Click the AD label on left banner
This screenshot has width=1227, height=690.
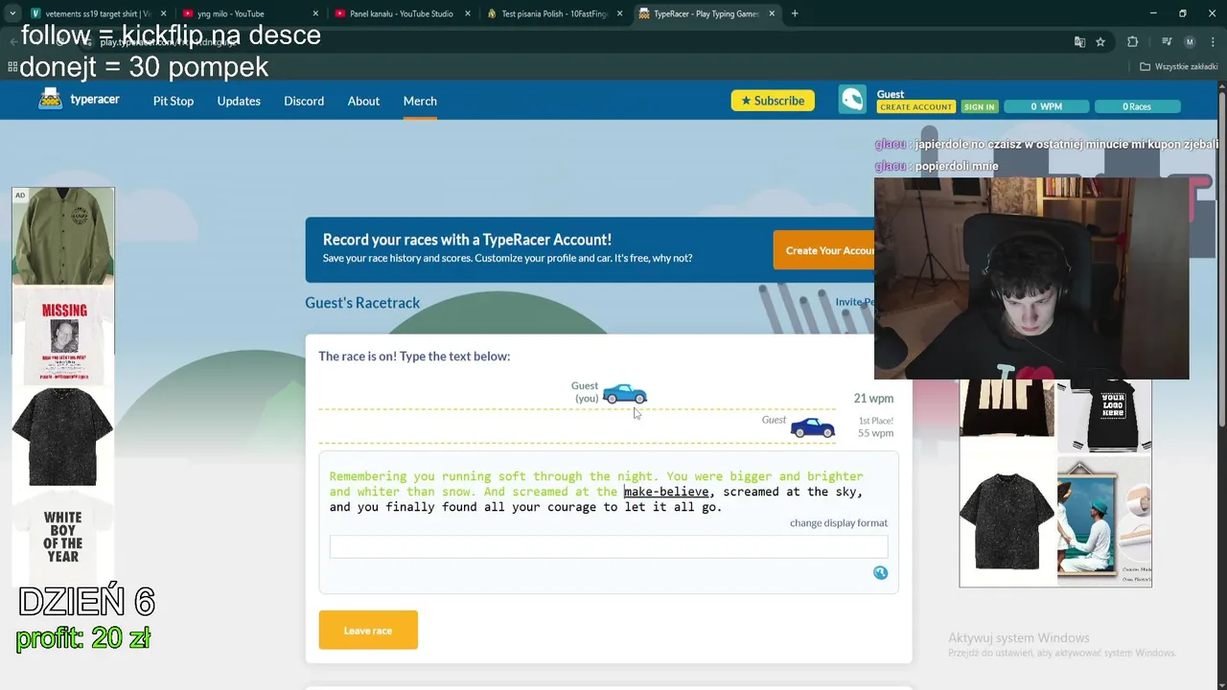[20, 195]
